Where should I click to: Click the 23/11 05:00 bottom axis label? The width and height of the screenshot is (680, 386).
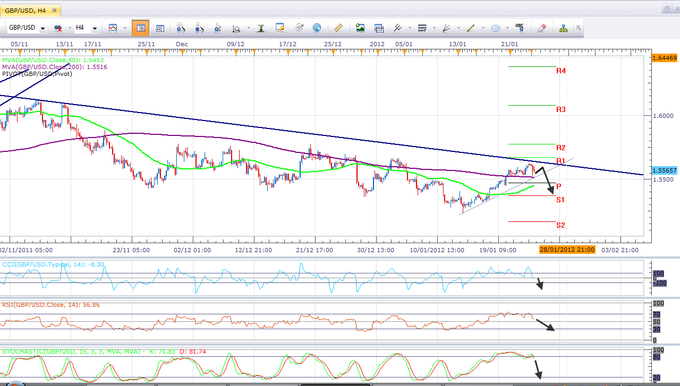[x=131, y=250]
